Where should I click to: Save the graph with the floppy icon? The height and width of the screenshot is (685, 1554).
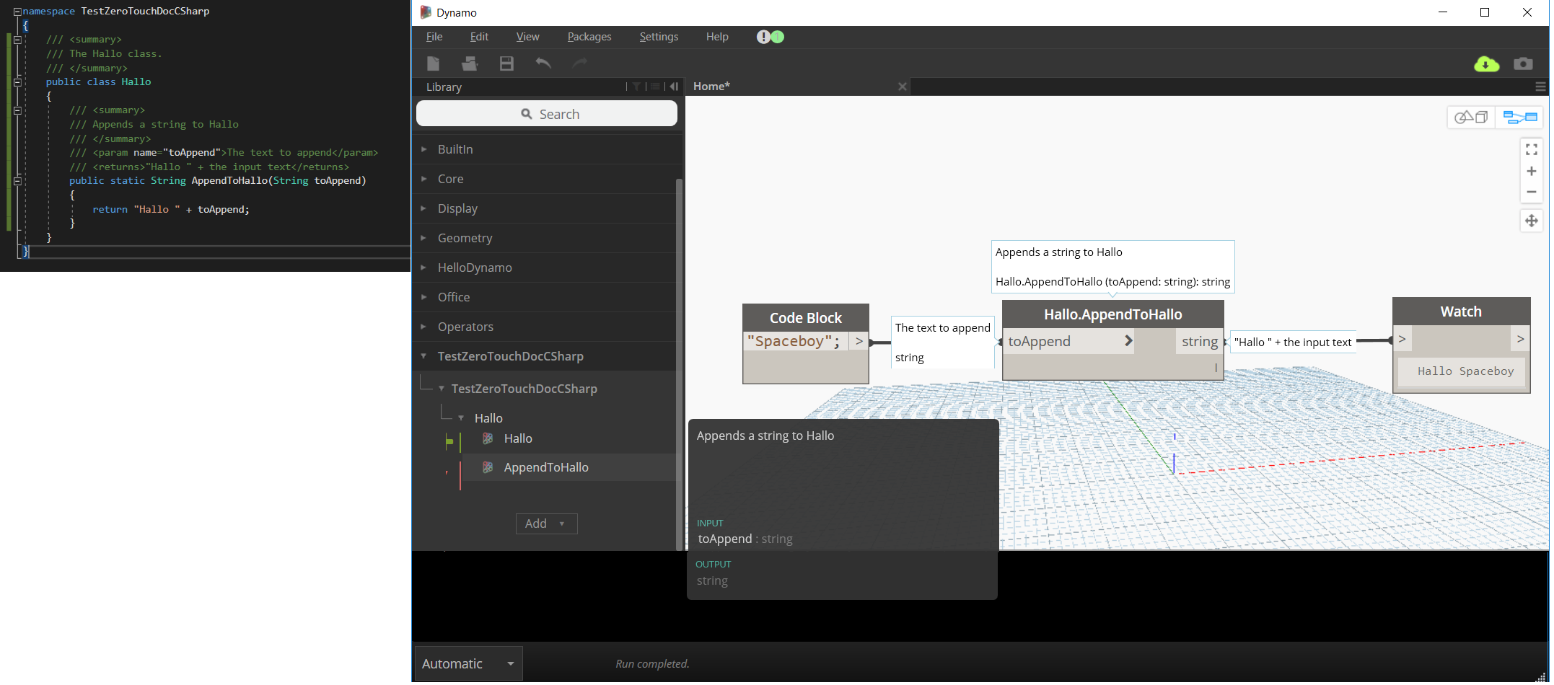tap(506, 63)
